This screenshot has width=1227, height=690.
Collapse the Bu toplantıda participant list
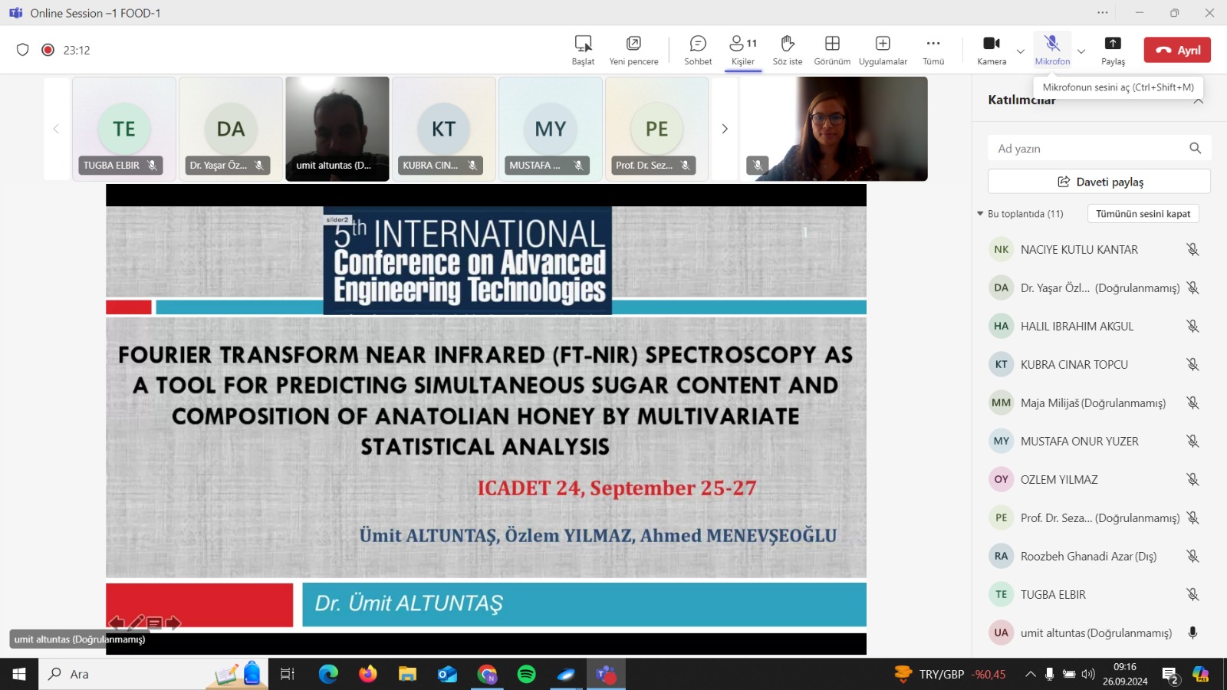coord(980,214)
